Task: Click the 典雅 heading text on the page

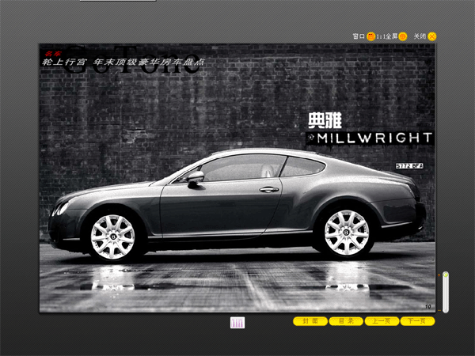Action: pyautogui.click(x=325, y=120)
